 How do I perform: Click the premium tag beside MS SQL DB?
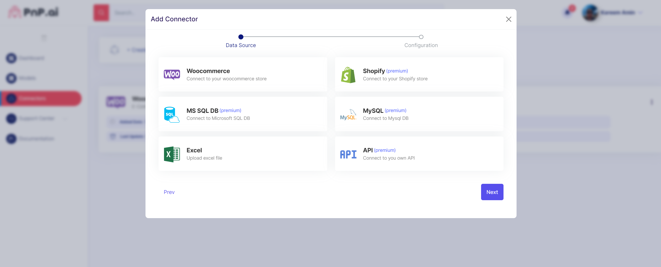pyautogui.click(x=231, y=110)
